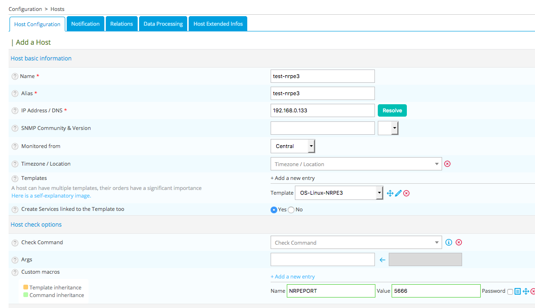
Task: Click the blue left arrow beside Args
Action: (x=382, y=260)
